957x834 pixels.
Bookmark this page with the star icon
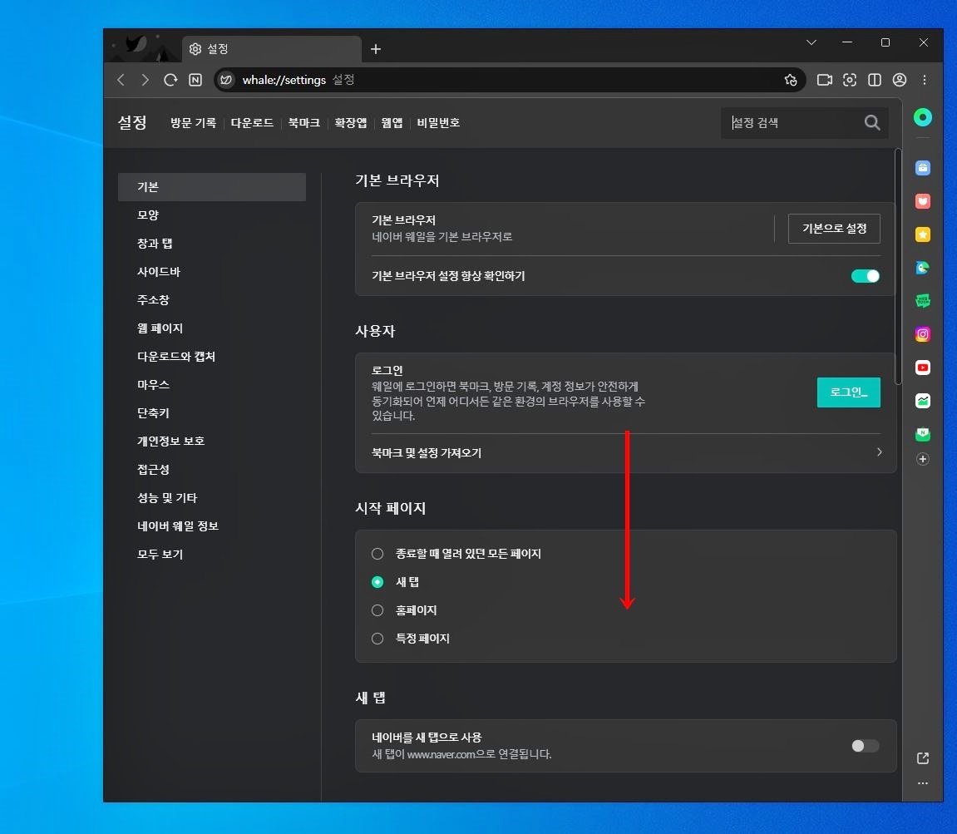[791, 80]
